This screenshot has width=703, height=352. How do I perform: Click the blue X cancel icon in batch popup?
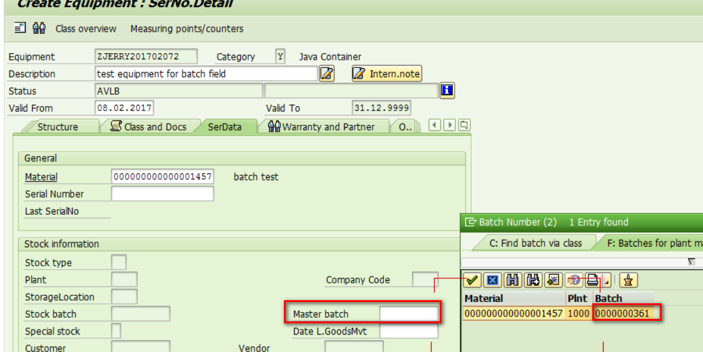pos(492,280)
